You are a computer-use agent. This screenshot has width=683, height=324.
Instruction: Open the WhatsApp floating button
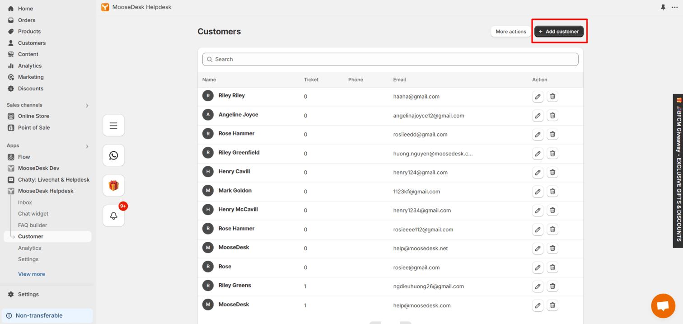click(x=113, y=155)
